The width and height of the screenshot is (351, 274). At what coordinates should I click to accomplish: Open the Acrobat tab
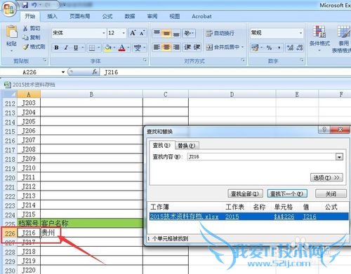tap(201, 16)
